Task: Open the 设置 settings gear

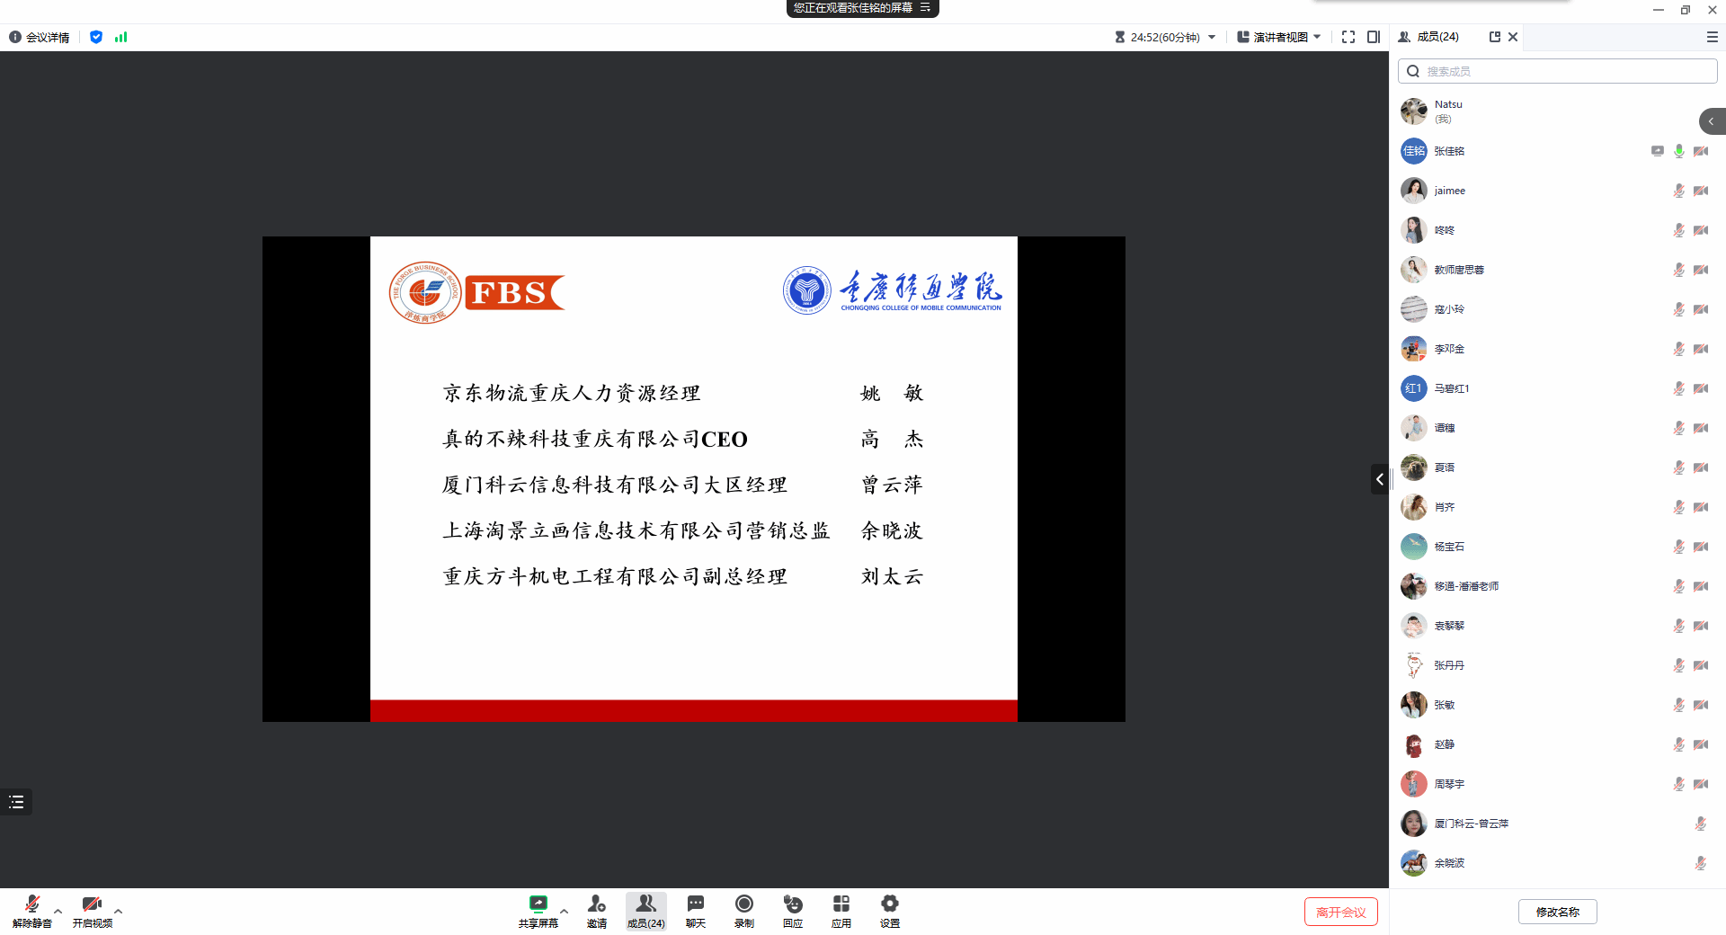Action: pos(889,910)
